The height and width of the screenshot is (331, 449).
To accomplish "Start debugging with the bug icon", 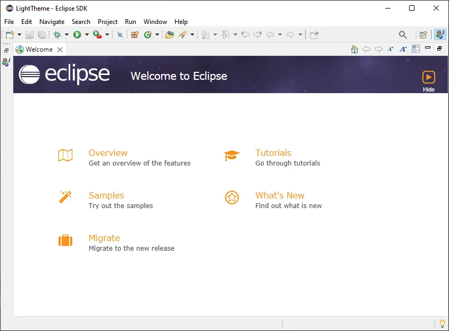I will tap(57, 35).
